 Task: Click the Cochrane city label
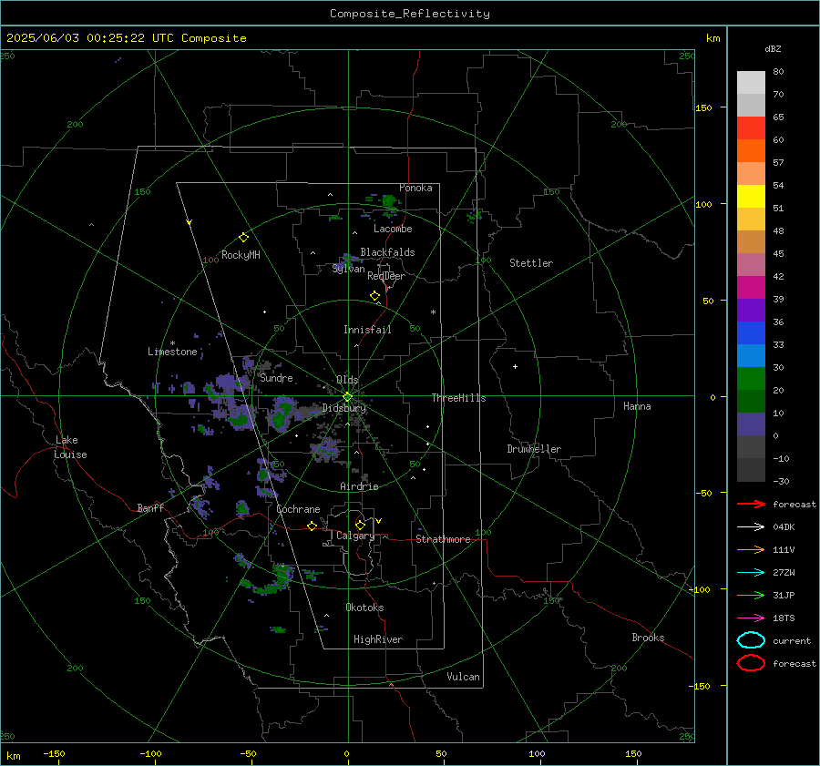298,509
